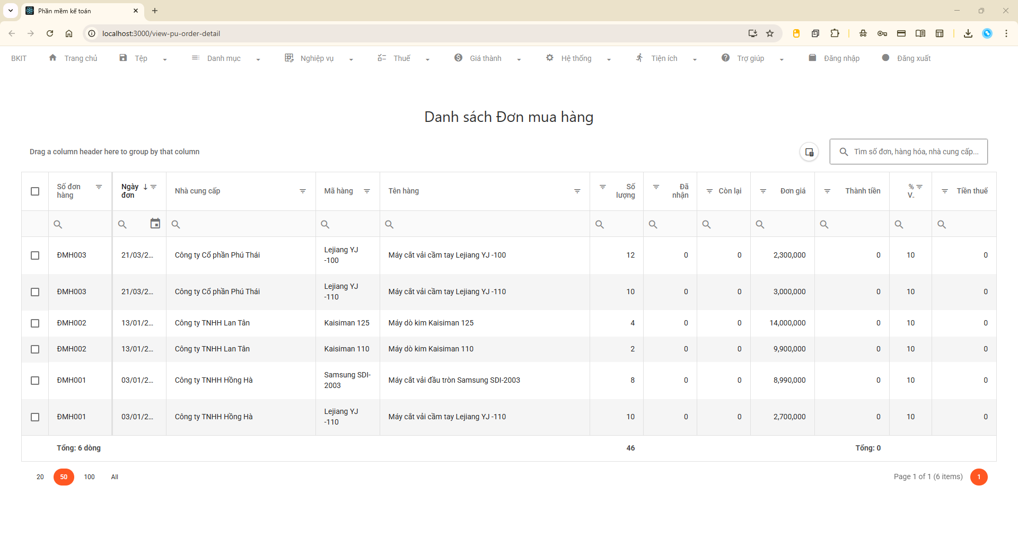Screen dimensions: 1018x547
Task: Click the BKIT brand label
Action: [x=19, y=58]
